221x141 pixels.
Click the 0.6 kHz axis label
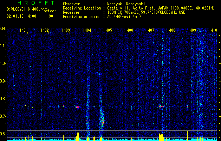click(3, 134)
